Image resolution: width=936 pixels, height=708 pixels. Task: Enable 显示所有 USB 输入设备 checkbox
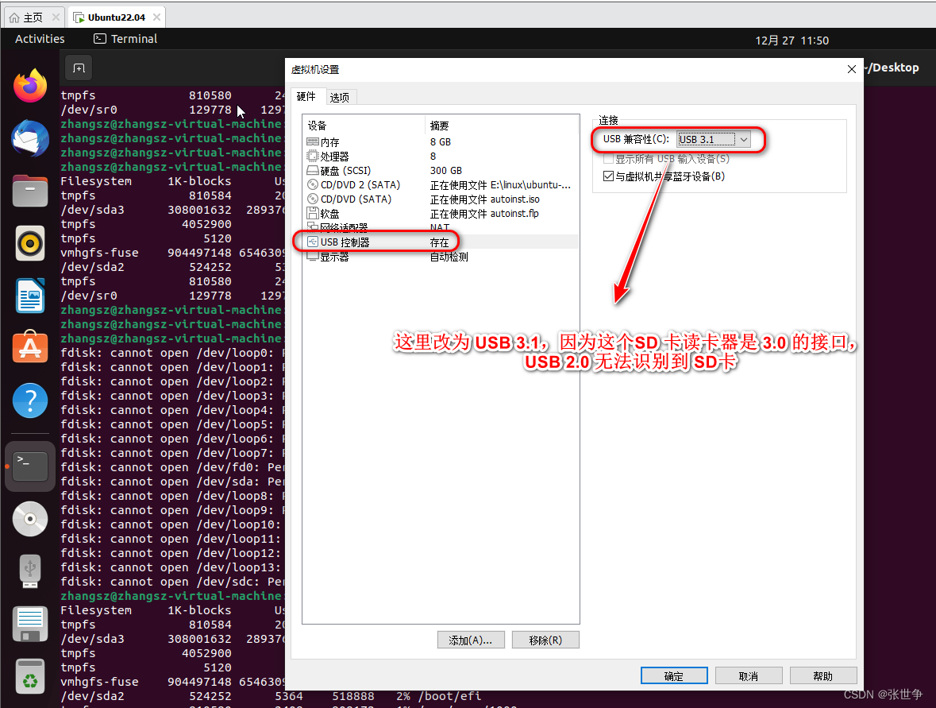tap(608, 158)
